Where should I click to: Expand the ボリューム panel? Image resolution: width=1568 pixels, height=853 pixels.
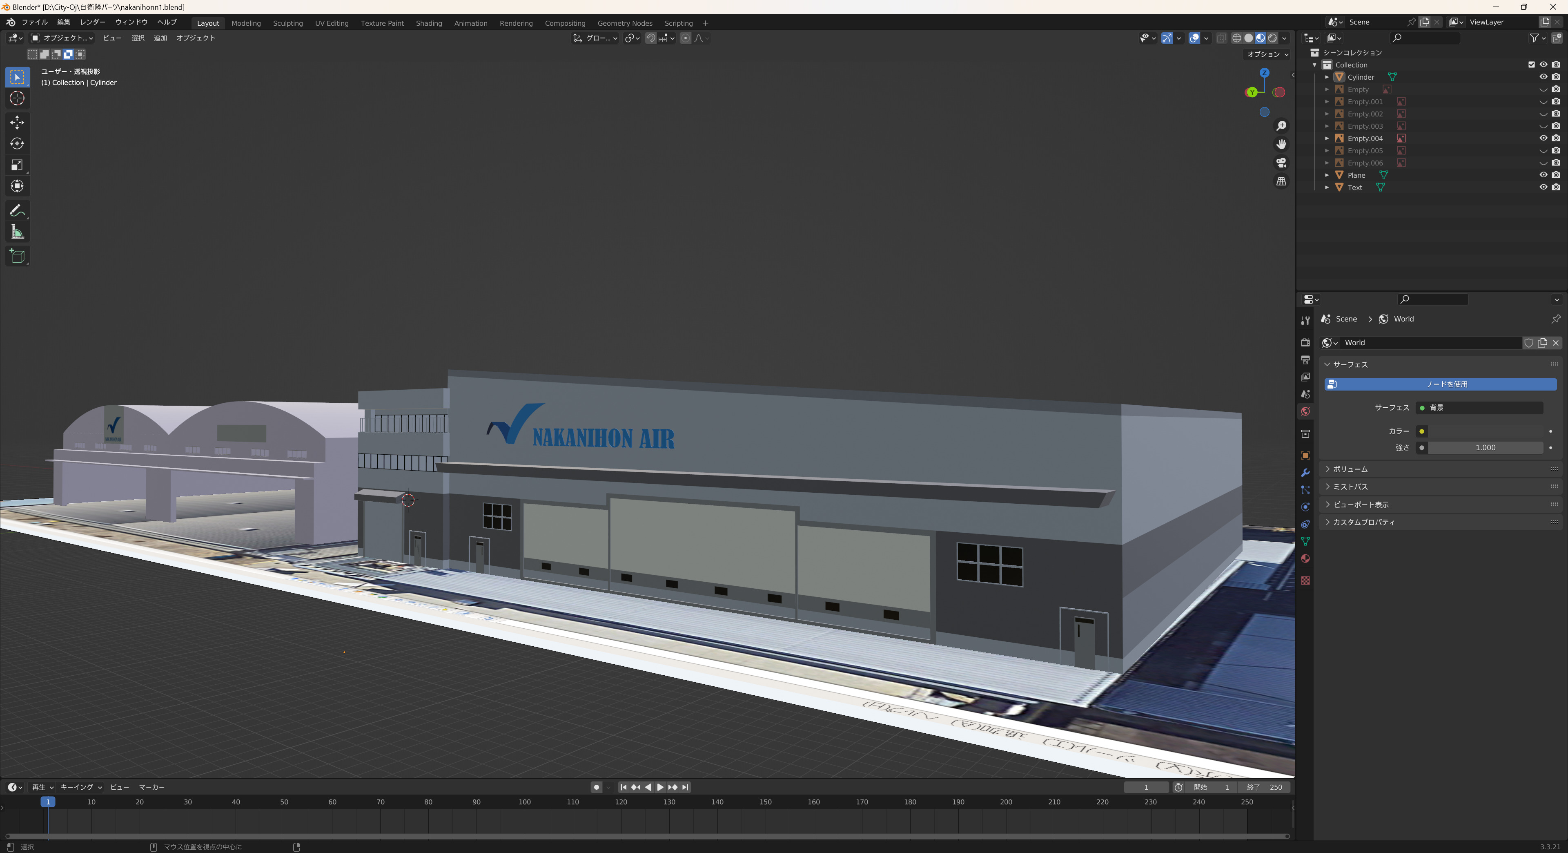tap(1439, 469)
